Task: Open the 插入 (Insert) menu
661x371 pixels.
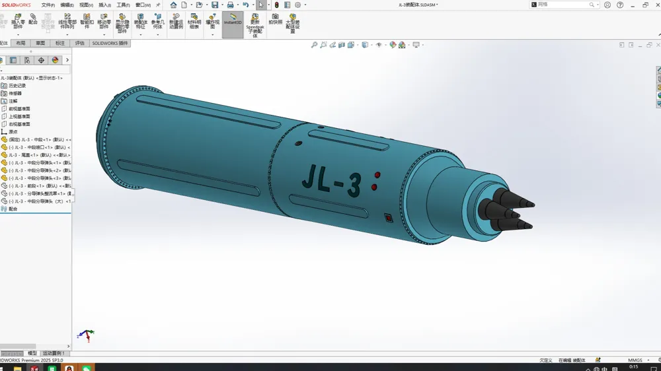Action: 104,5
